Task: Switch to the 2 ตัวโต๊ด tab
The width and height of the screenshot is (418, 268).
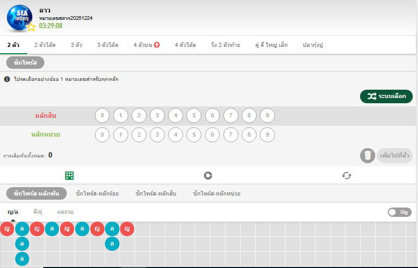Action: (x=45, y=45)
